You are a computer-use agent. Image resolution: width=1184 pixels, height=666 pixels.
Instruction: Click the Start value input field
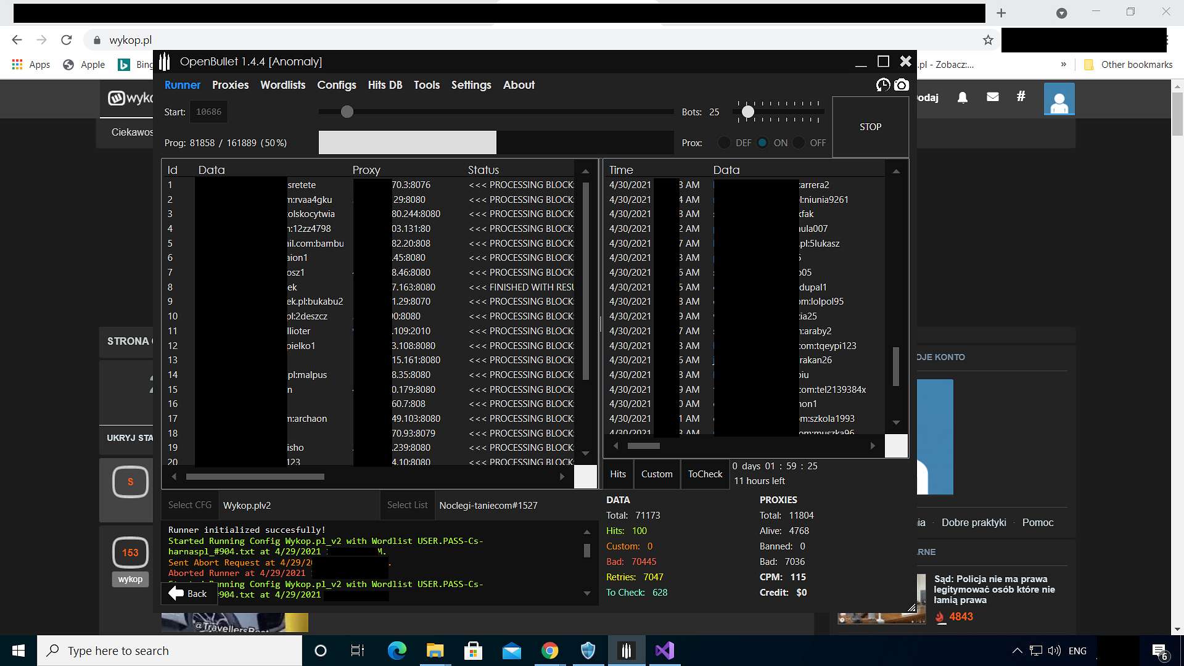click(x=208, y=112)
